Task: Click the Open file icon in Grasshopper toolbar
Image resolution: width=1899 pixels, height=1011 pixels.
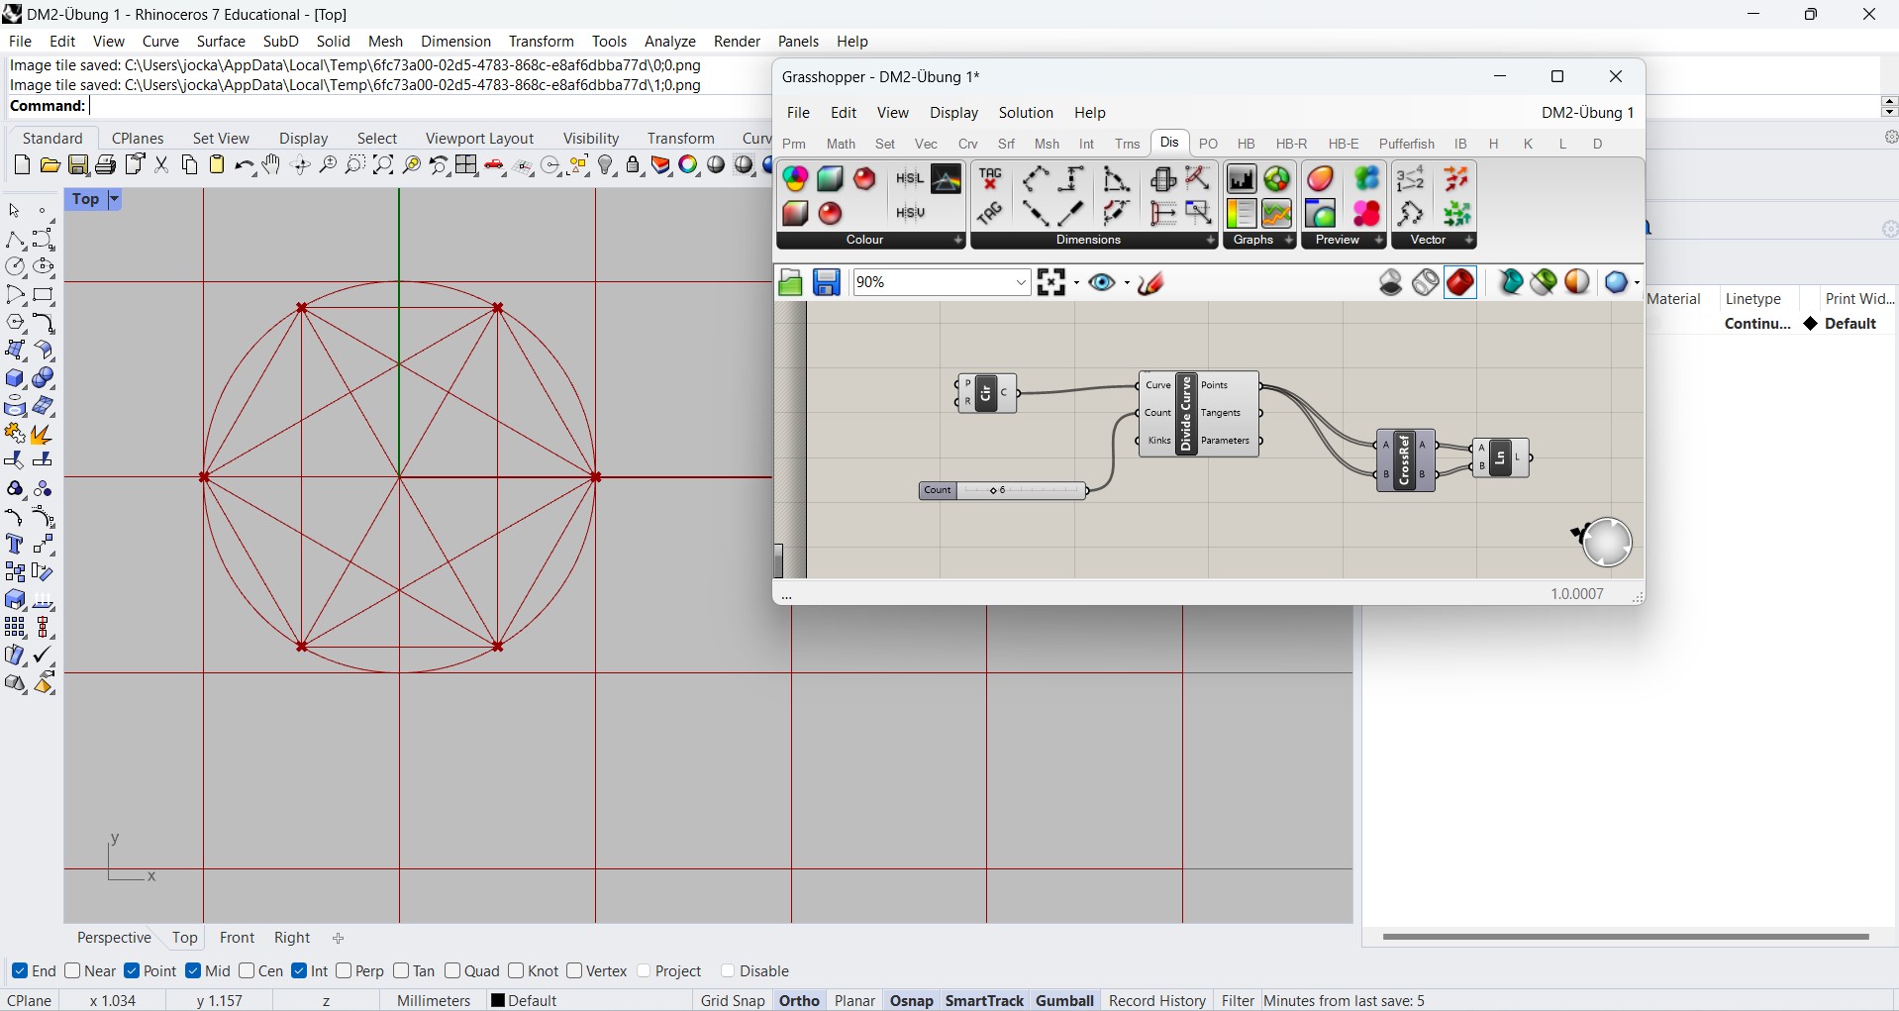Action: click(x=790, y=283)
